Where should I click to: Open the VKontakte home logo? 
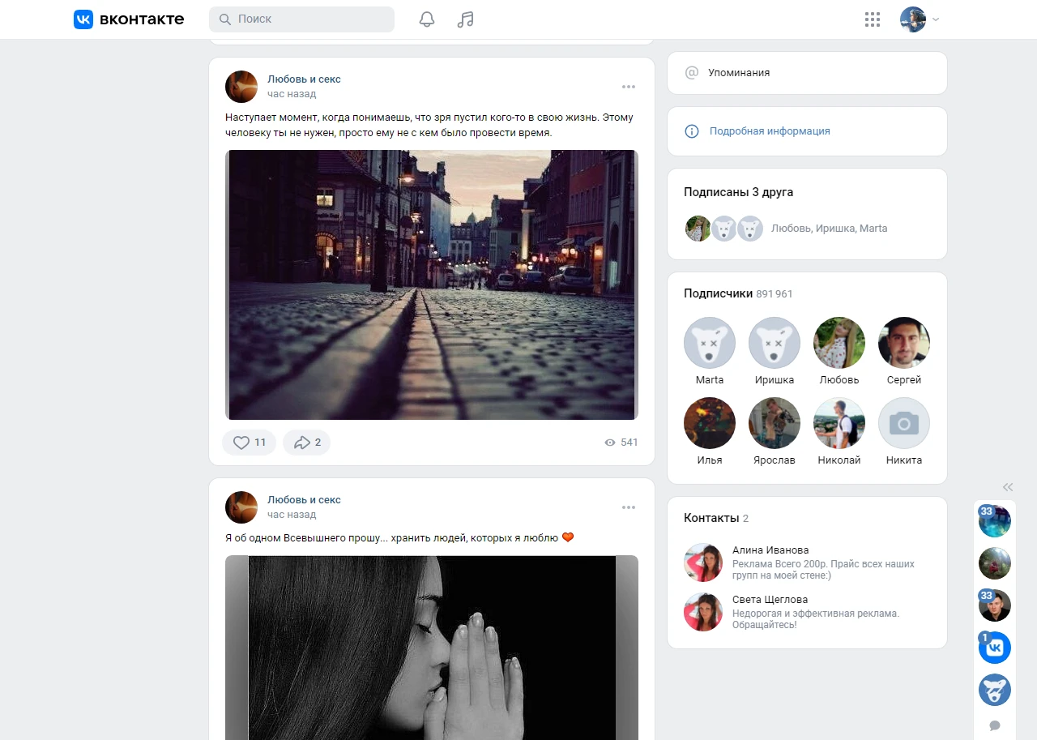[129, 19]
